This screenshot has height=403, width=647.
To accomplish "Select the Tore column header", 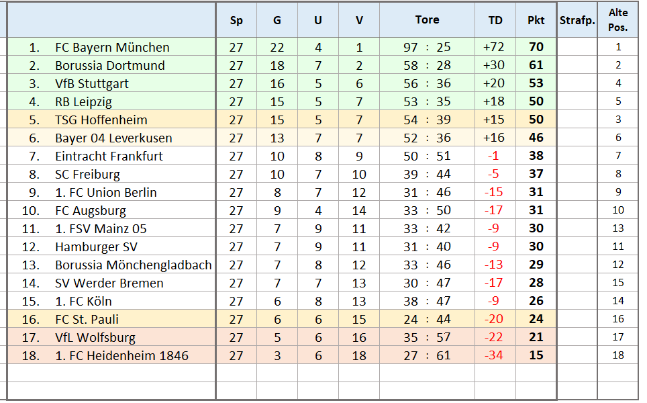I will coord(427,19).
